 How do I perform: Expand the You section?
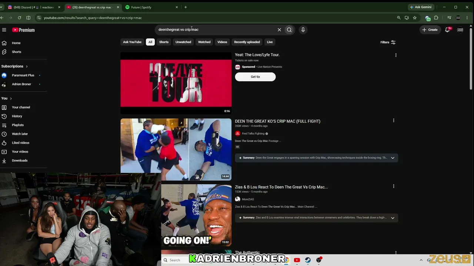7,98
